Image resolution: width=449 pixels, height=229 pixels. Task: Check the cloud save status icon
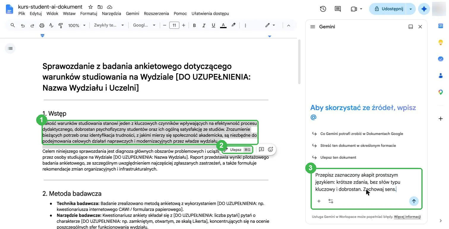click(x=109, y=7)
